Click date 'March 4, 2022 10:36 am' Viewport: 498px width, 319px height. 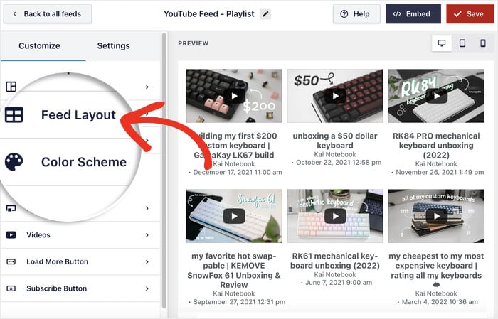[440, 302]
